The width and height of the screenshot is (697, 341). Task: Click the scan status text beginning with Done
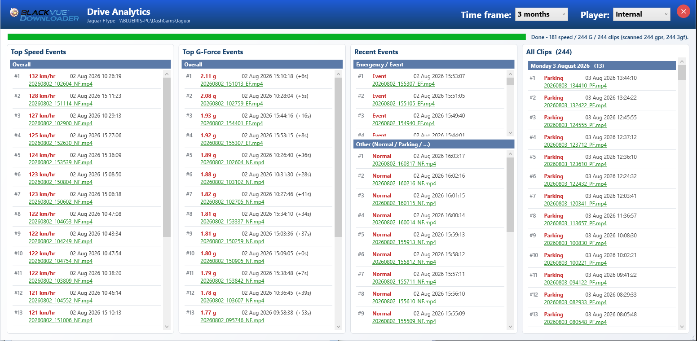tap(610, 37)
